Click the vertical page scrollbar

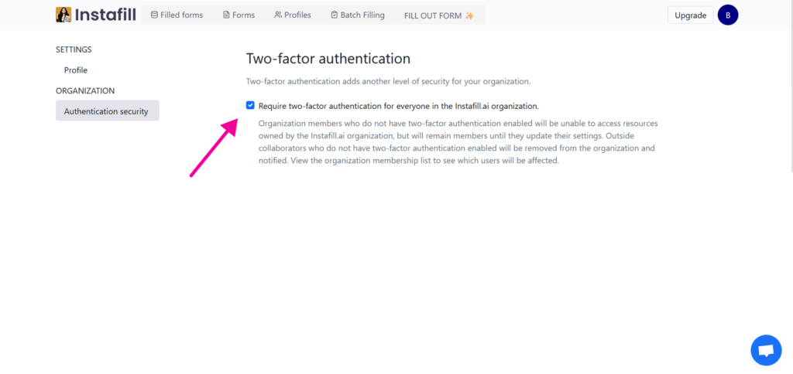pos(791,101)
